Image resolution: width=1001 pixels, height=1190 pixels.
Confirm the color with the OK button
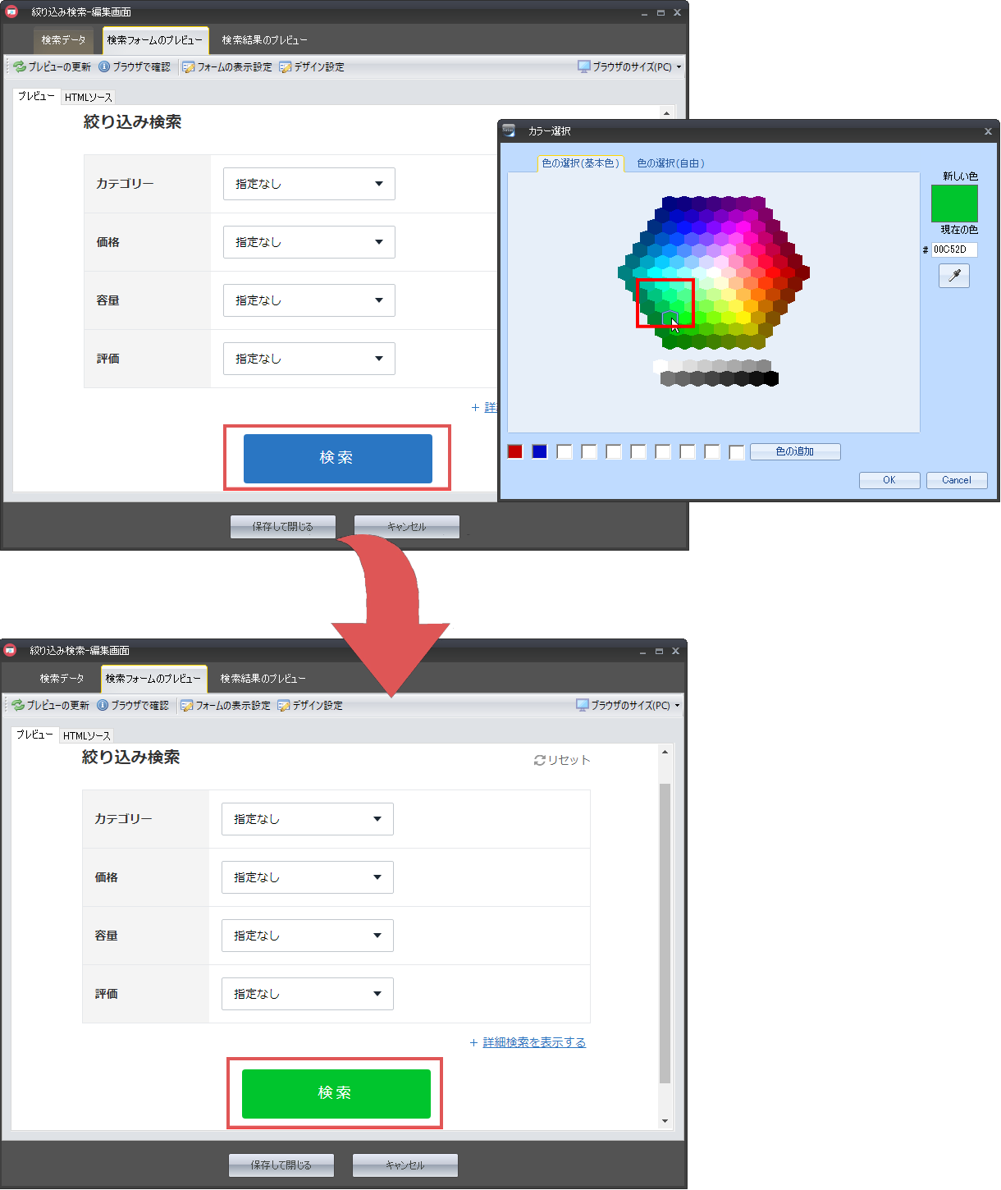pyautogui.click(x=889, y=480)
